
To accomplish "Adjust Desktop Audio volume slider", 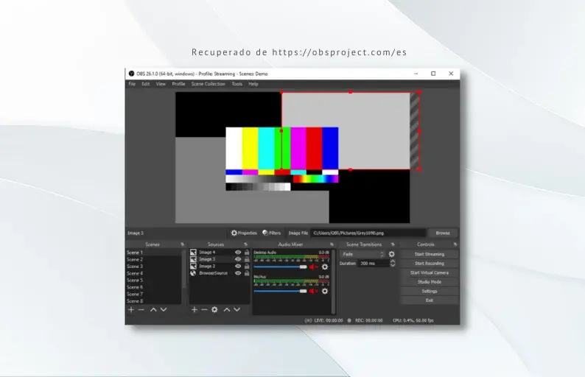I will point(280,267).
